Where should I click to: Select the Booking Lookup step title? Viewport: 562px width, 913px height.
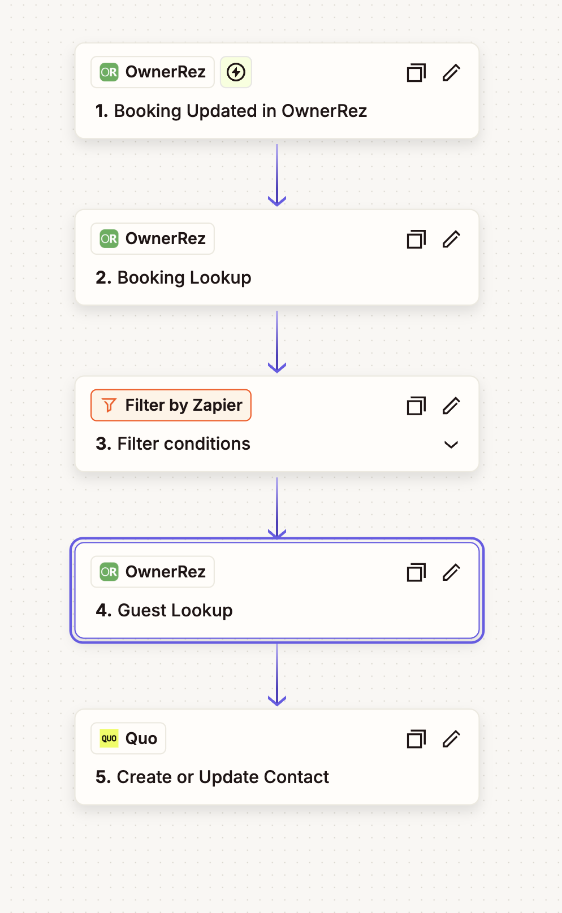click(173, 277)
